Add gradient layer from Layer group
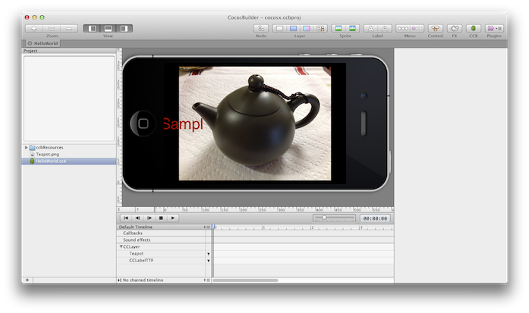The image size is (529, 313). 307,28
